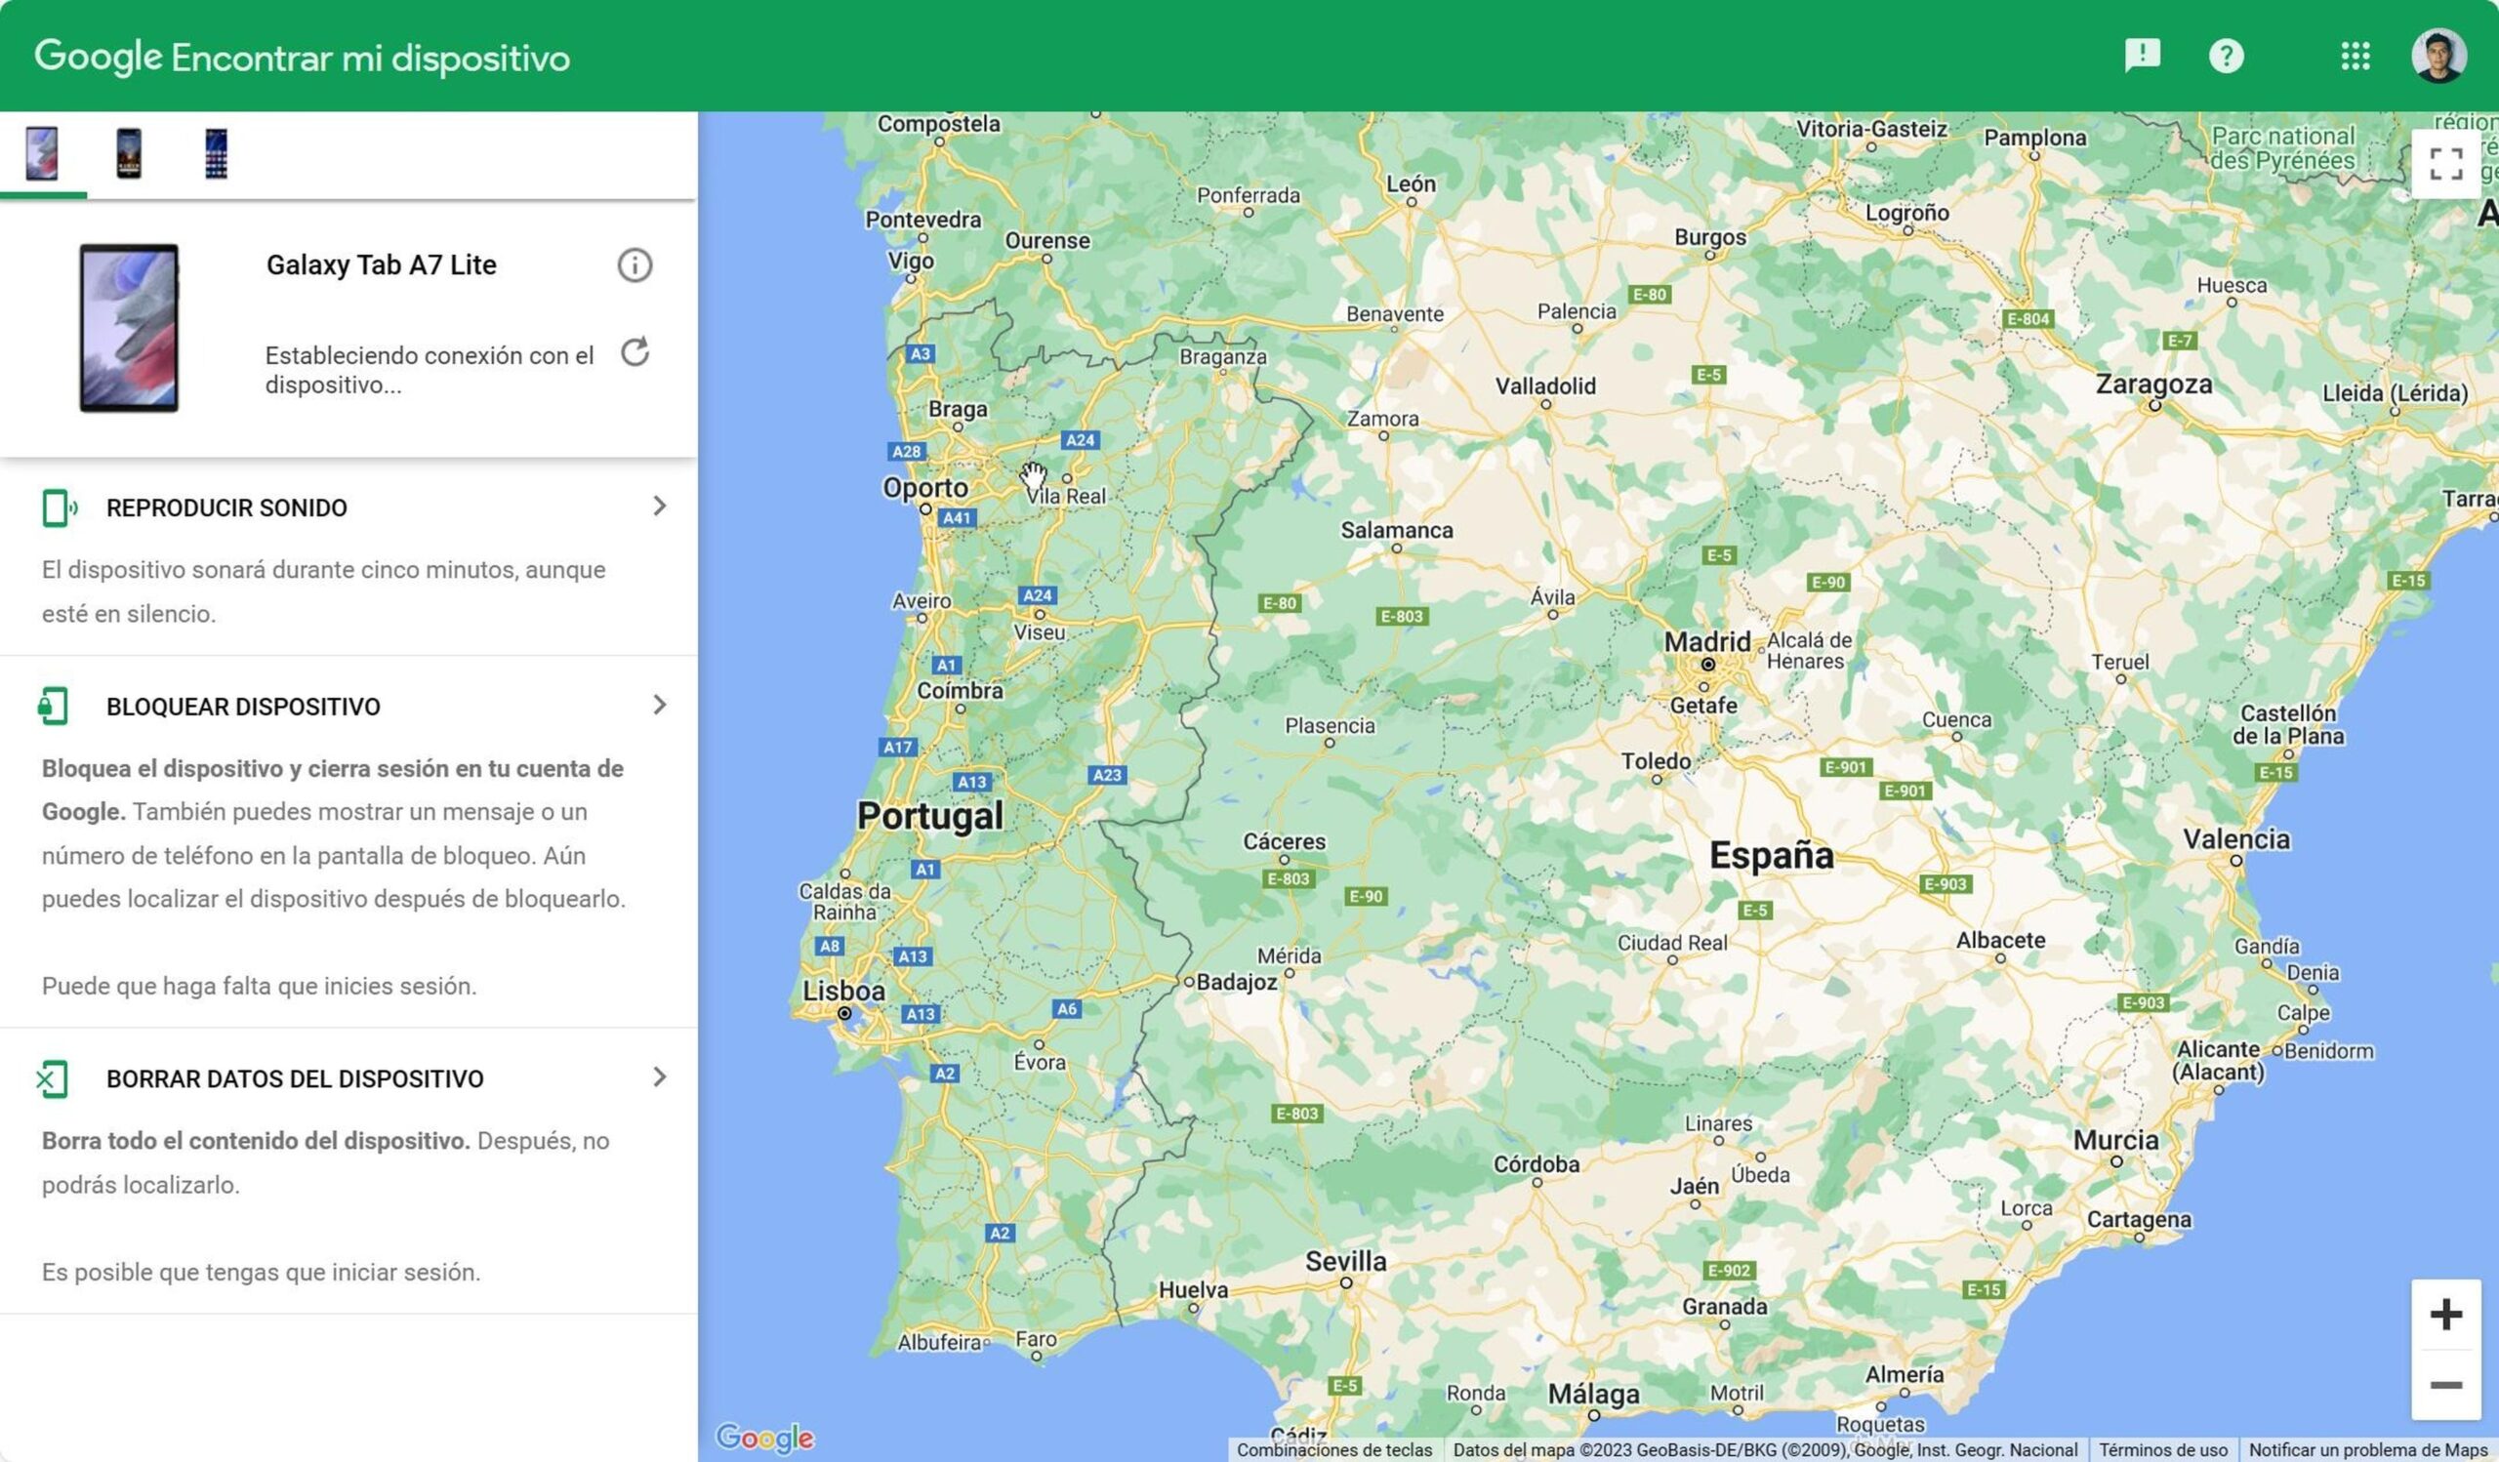Click the Estableciendo conexión status text
The width and height of the screenshot is (2499, 1462).
coord(430,370)
